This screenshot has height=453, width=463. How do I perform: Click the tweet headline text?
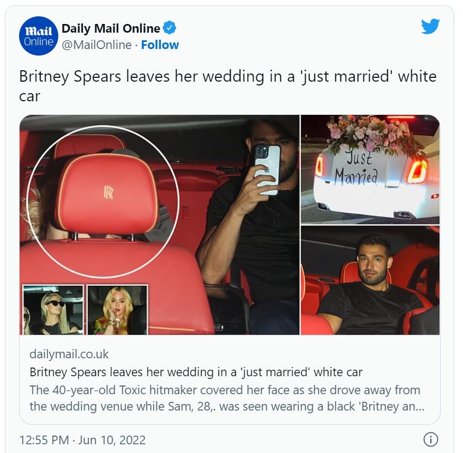(x=228, y=86)
